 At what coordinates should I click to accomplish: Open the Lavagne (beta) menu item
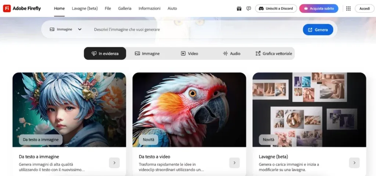[85, 8]
